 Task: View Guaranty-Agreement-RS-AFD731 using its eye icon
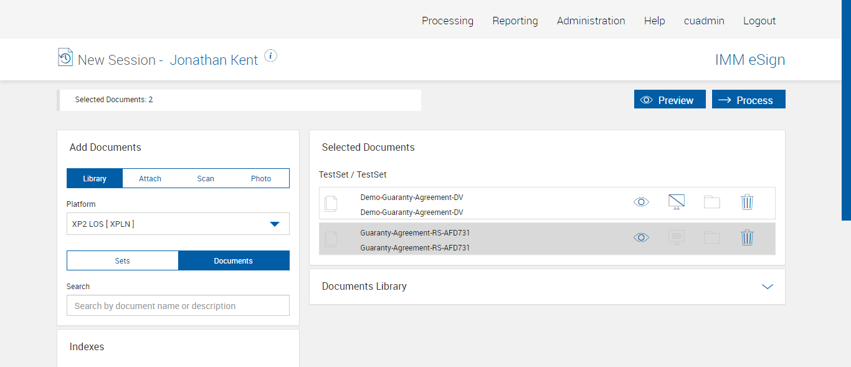click(x=641, y=237)
